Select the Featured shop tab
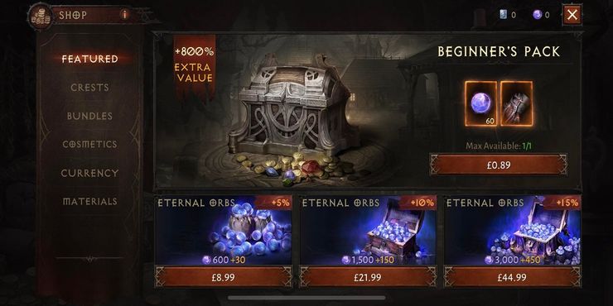Screen dimensions: 613x306 click(x=89, y=59)
